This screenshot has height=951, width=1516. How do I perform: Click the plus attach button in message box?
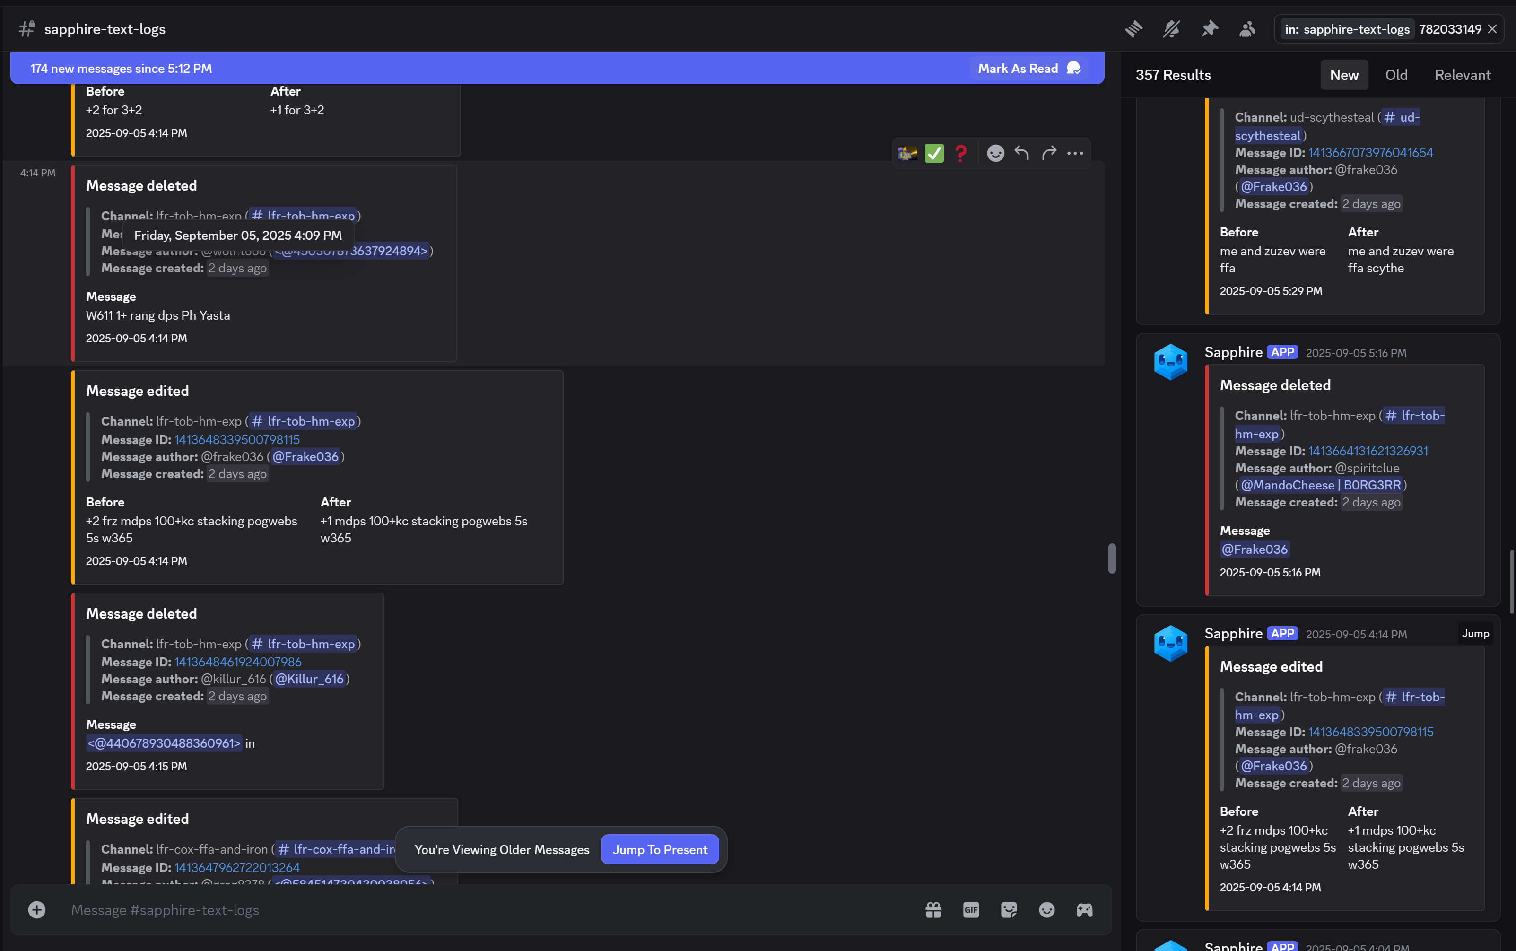(x=36, y=909)
